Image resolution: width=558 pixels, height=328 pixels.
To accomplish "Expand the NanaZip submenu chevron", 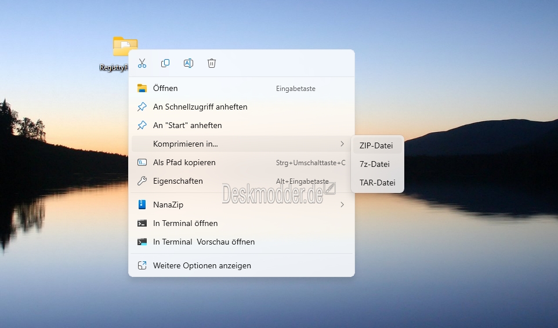I will coord(342,205).
